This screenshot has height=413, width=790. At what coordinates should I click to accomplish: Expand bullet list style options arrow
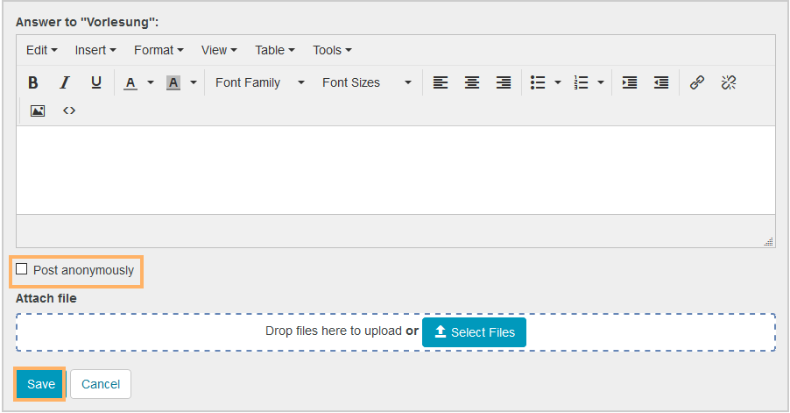(x=558, y=82)
